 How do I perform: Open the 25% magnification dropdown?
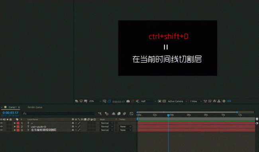(95, 101)
